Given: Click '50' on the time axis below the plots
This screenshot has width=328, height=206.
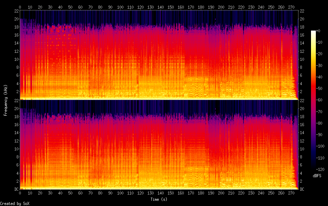Looking at the screenshot, I should [x=70, y=193].
